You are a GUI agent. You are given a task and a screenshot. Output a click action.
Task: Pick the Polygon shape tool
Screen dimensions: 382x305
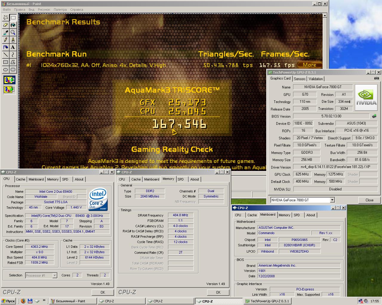(x=13, y=62)
